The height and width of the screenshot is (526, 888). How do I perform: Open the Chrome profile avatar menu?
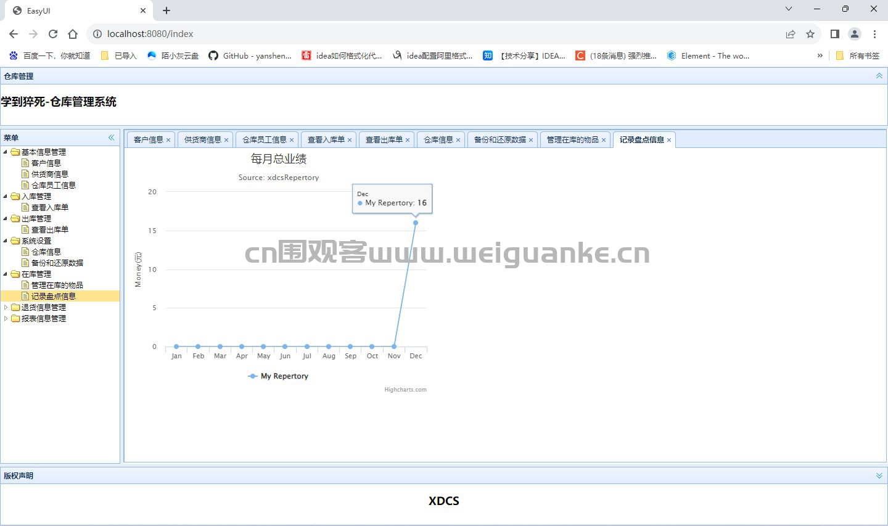855,34
